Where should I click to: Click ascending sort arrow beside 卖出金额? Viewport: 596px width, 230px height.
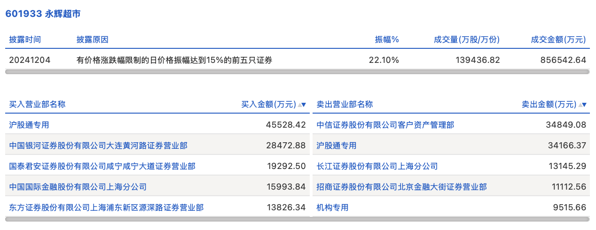(x=580, y=105)
